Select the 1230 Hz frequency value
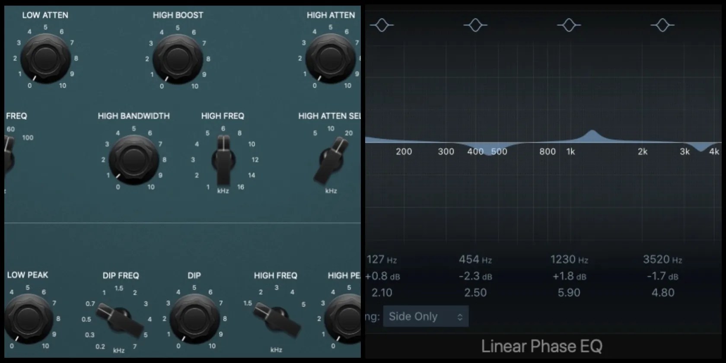This screenshot has height=363, width=726. [569, 260]
